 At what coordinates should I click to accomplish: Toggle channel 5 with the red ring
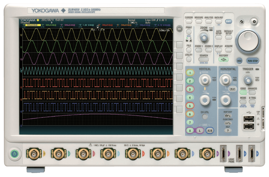pos(190,106)
